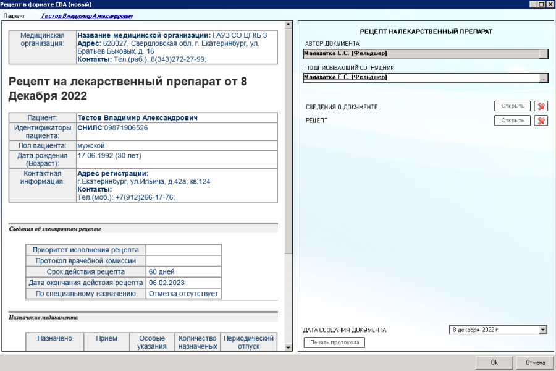
Task: Click the Периодический отпуск column header
Action: point(248,342)
